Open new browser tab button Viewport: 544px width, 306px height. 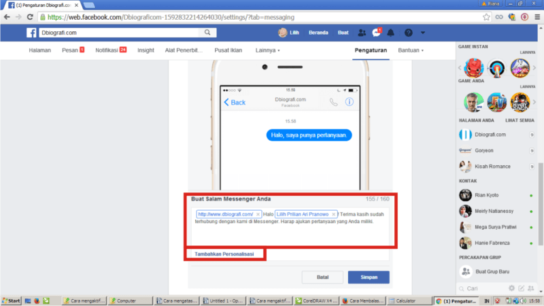click(89, 5)
